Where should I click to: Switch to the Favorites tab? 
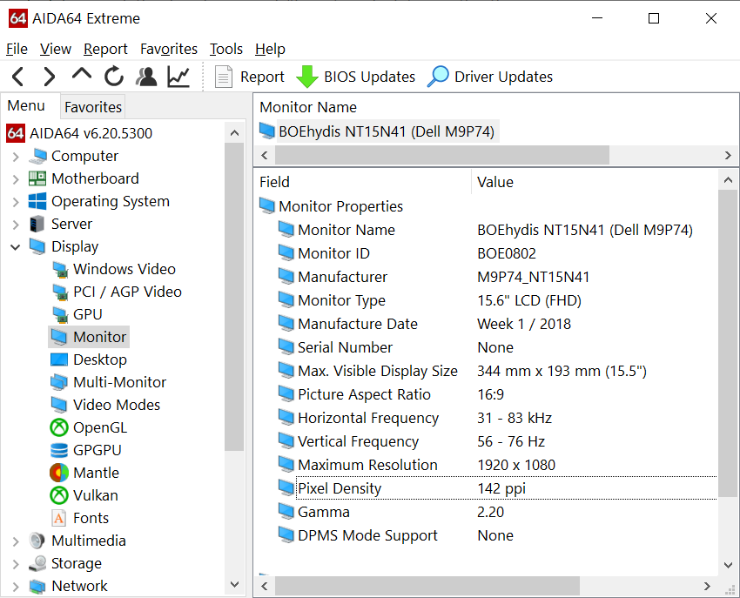[x=93, y=107]
